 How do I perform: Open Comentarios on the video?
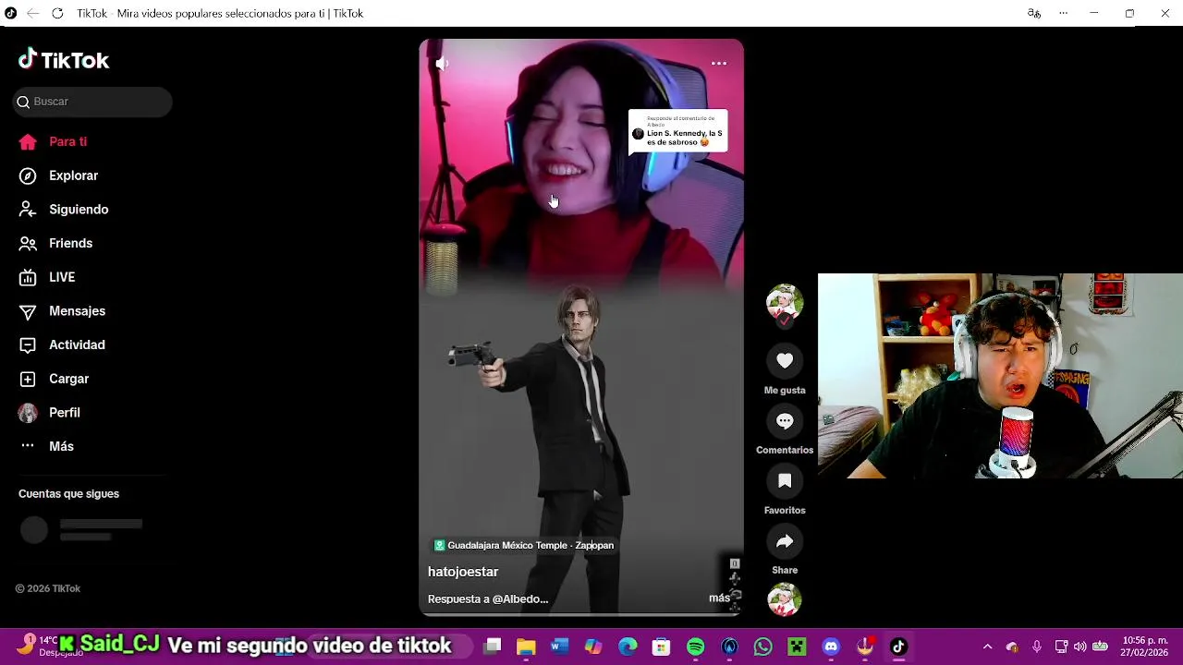click(x=785, y=421)
